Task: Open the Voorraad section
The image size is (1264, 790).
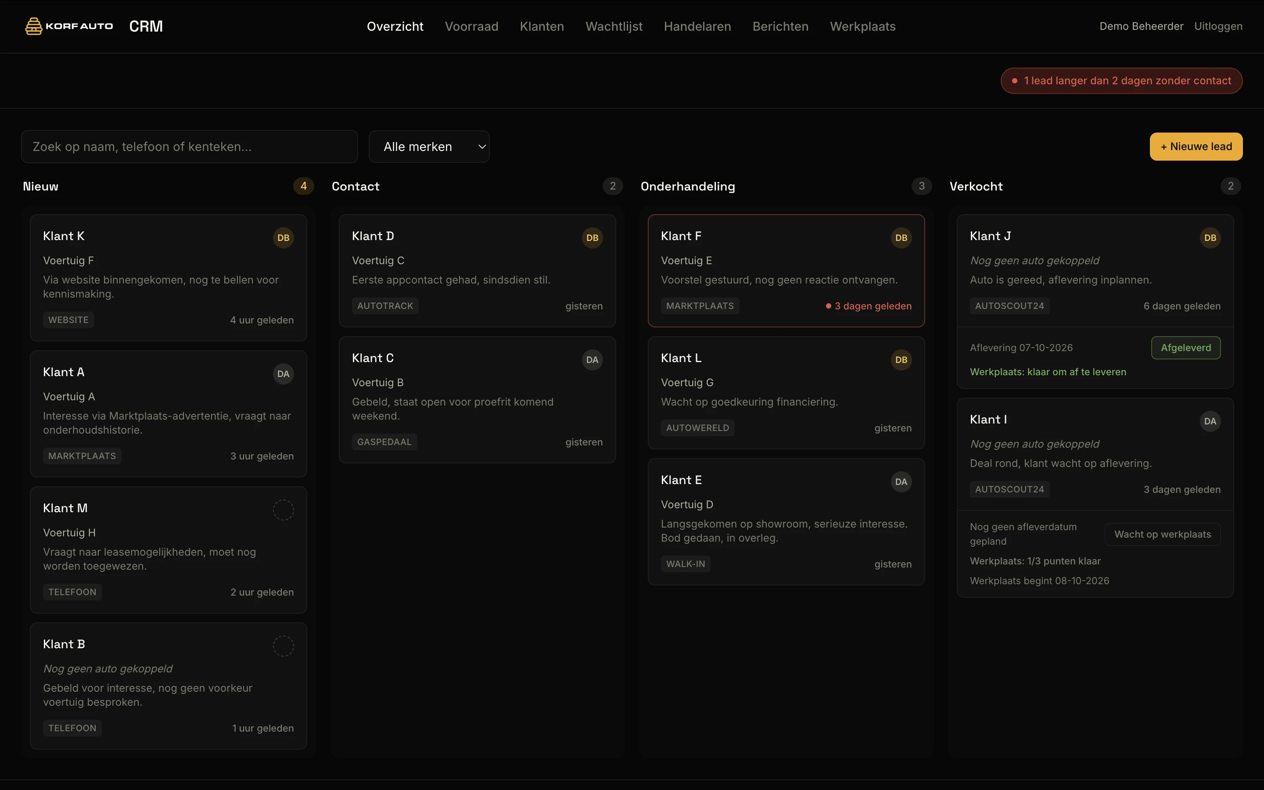Action: [x=471, y=26]
